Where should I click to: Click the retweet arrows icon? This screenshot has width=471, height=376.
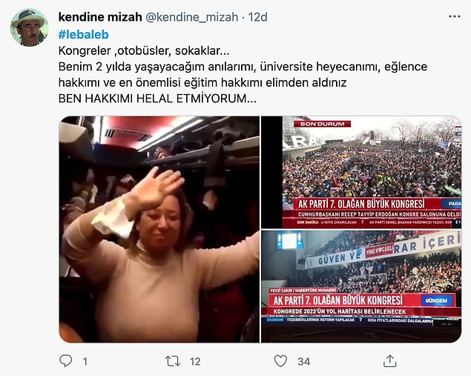click(x=173, y=361)
